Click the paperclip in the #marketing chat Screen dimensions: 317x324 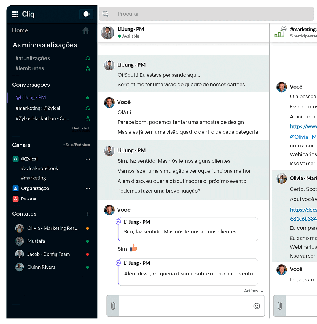(280, 306)
